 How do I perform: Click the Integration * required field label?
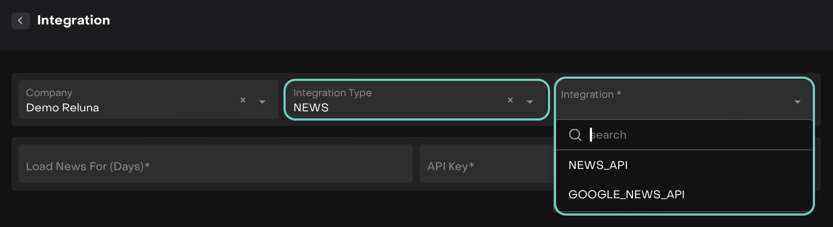591,94
